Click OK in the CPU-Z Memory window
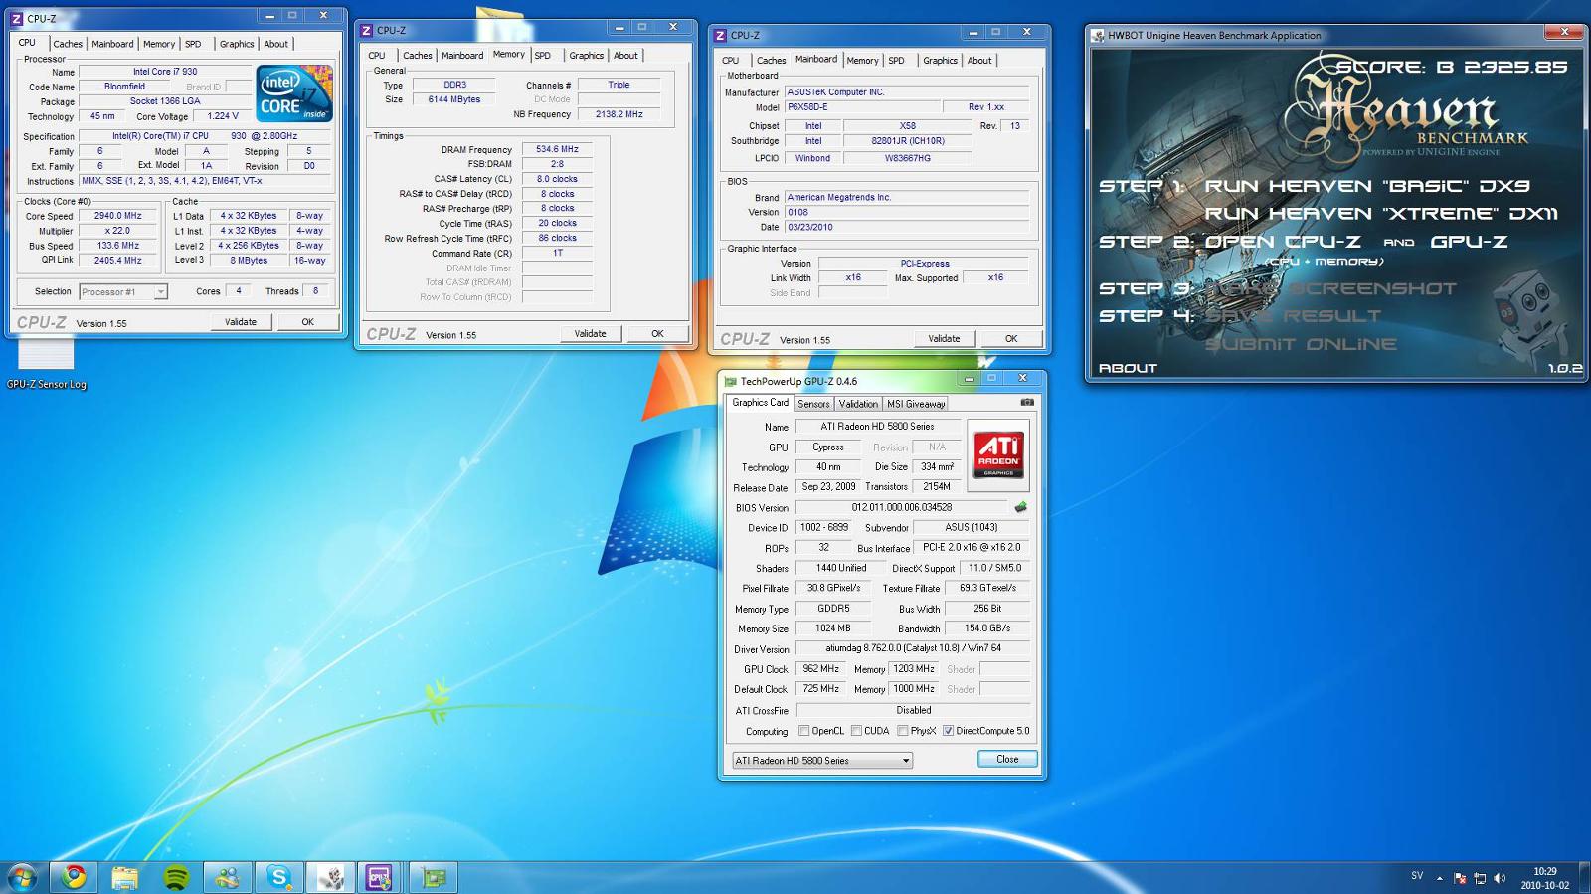Image resolution: width=1591 pixels, height=894 pixels. point(657,334)
